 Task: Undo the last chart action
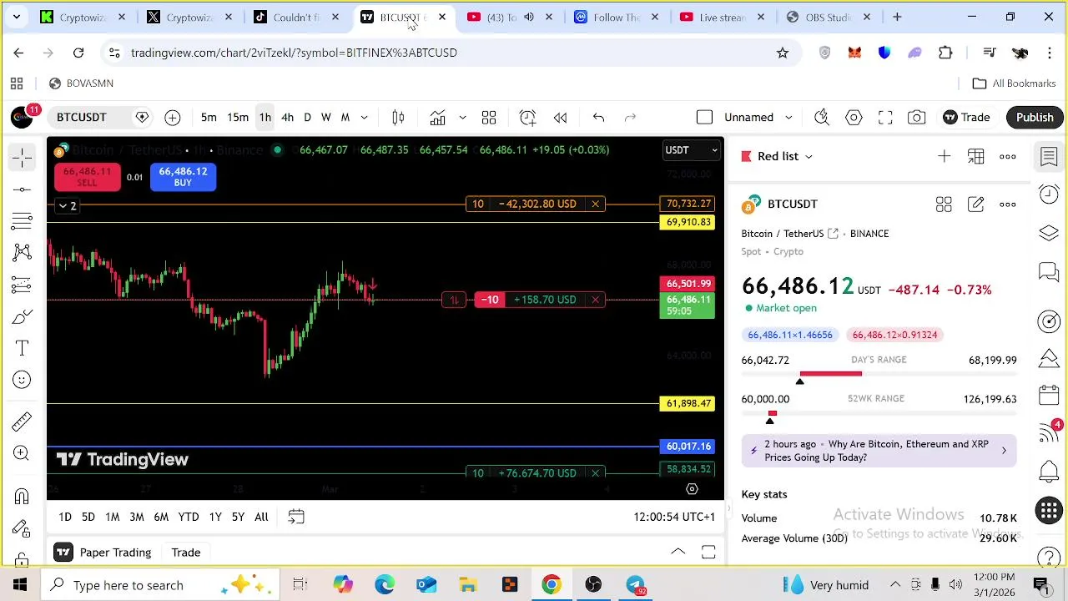coord(598,118)
